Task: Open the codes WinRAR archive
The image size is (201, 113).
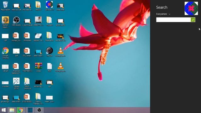Action: [x=38, y=67]
